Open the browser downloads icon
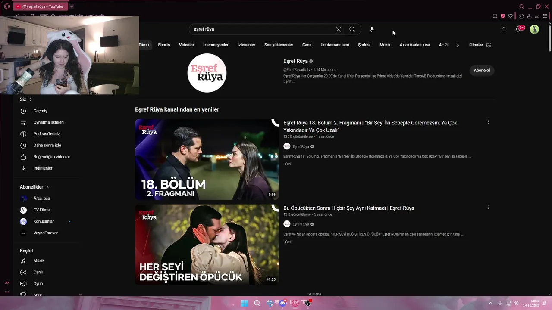Screen dimensions: 552x310 click(x=537, y=16)
